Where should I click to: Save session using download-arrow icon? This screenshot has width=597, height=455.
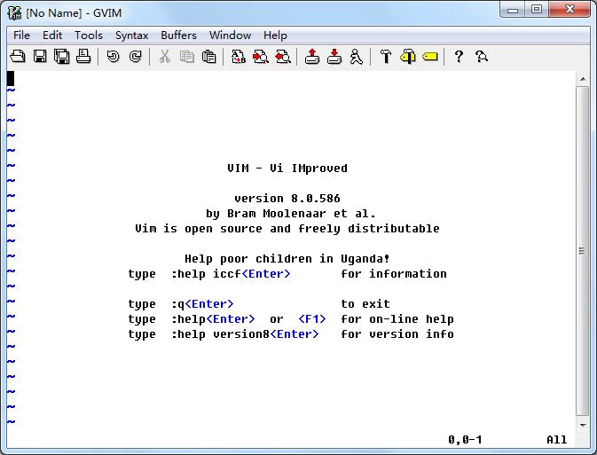click(x=334, y=57)
